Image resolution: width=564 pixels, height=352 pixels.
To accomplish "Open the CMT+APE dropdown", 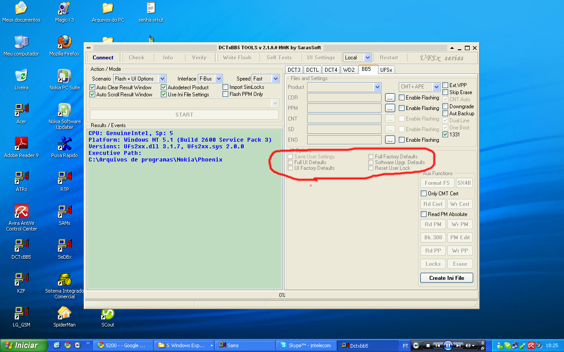I will click(436, 87).
